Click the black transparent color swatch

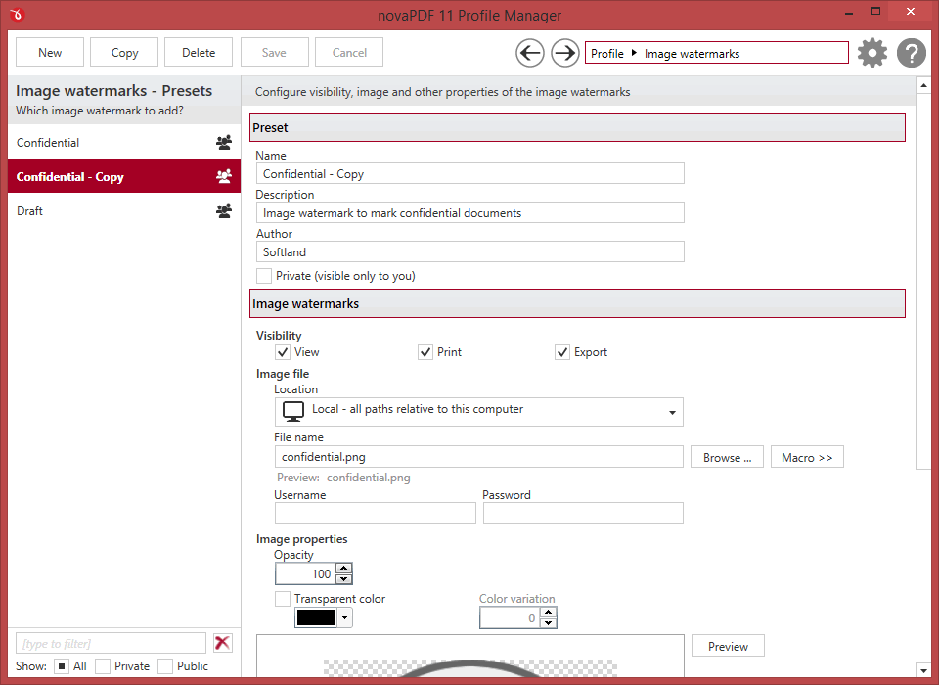pyautogui.click(x=316, y=617)
